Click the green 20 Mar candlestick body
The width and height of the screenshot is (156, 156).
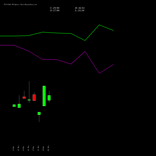[49, 98]
